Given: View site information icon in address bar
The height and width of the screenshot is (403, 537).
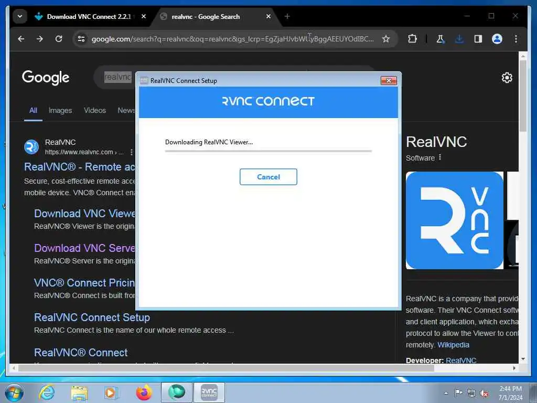Looking at the screenshot, I should pyautogui.click(x=81, y=39).
